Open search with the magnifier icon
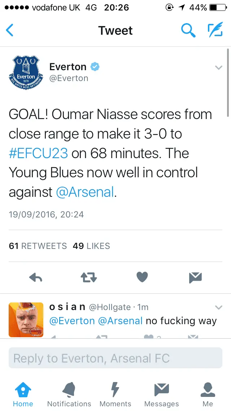Viewport: 231px width, 411px height. (x=188, y=30)
